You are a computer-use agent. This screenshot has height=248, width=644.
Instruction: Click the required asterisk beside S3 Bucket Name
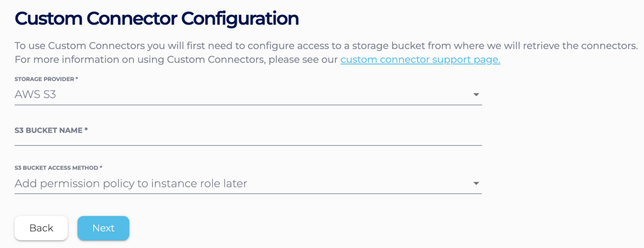click(x=86, y=130)
